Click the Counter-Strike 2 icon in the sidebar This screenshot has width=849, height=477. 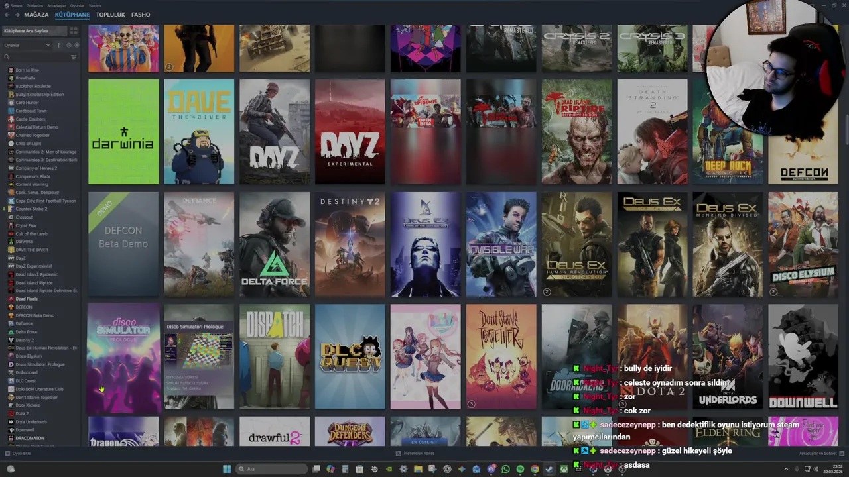[x=11, y=209]
